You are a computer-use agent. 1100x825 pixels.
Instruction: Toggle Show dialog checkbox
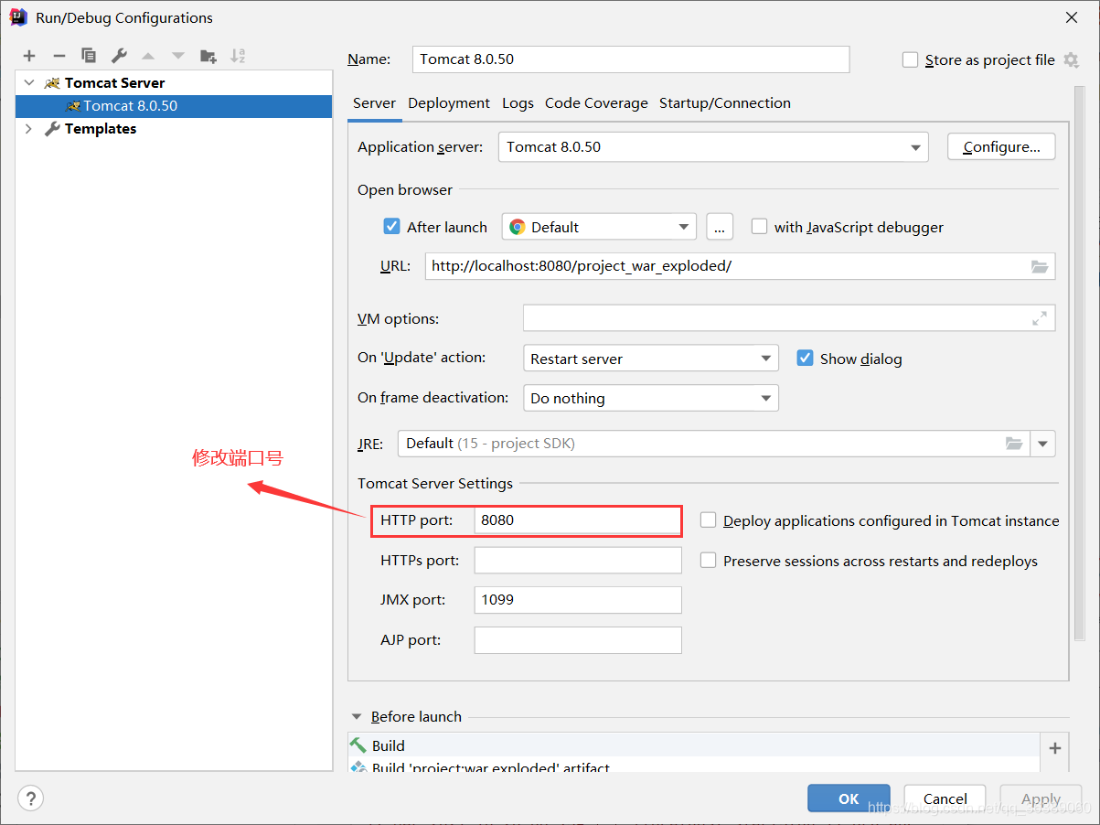(x=805, y=359)
